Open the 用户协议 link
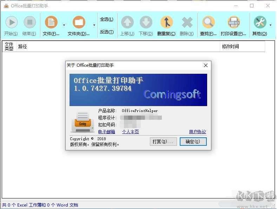 tap(198, 132)
